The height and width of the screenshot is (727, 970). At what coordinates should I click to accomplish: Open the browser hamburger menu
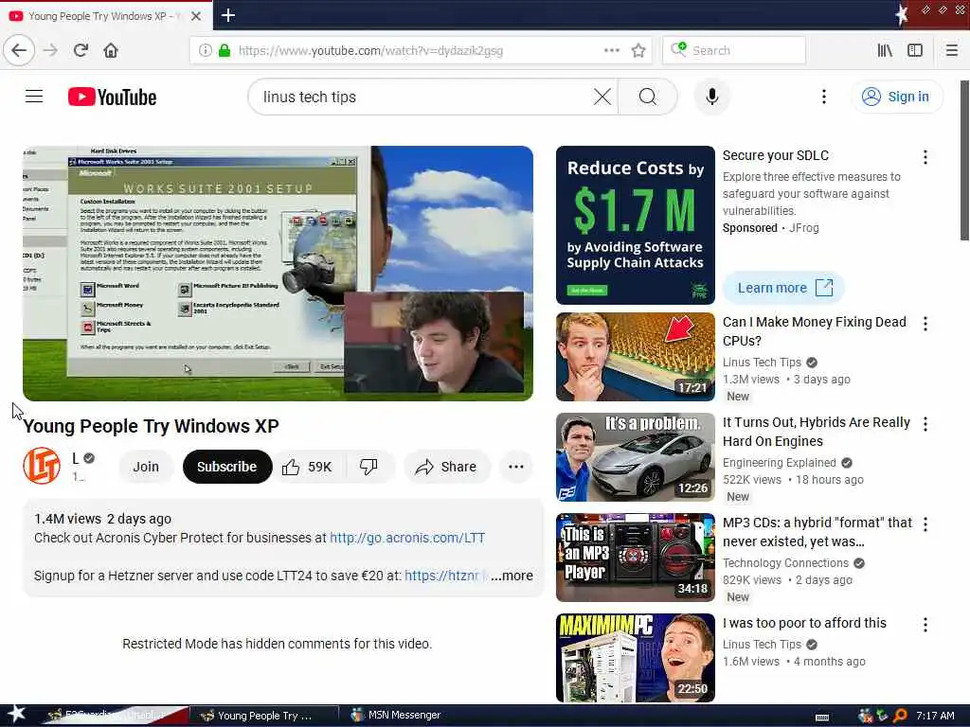[x=951, y=50]
